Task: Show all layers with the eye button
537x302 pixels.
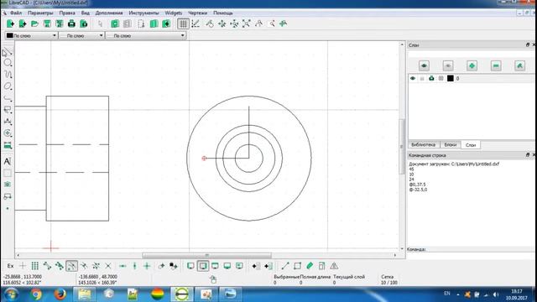Action: [x=424, y=65]
